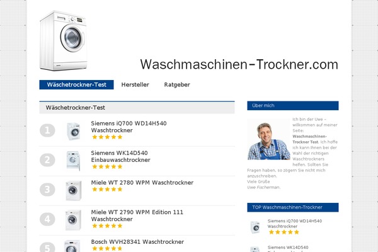Open Bosch WVH28341 Waschtrockner thumbnail
Screen dimensions: 378x252
point(72,246)
